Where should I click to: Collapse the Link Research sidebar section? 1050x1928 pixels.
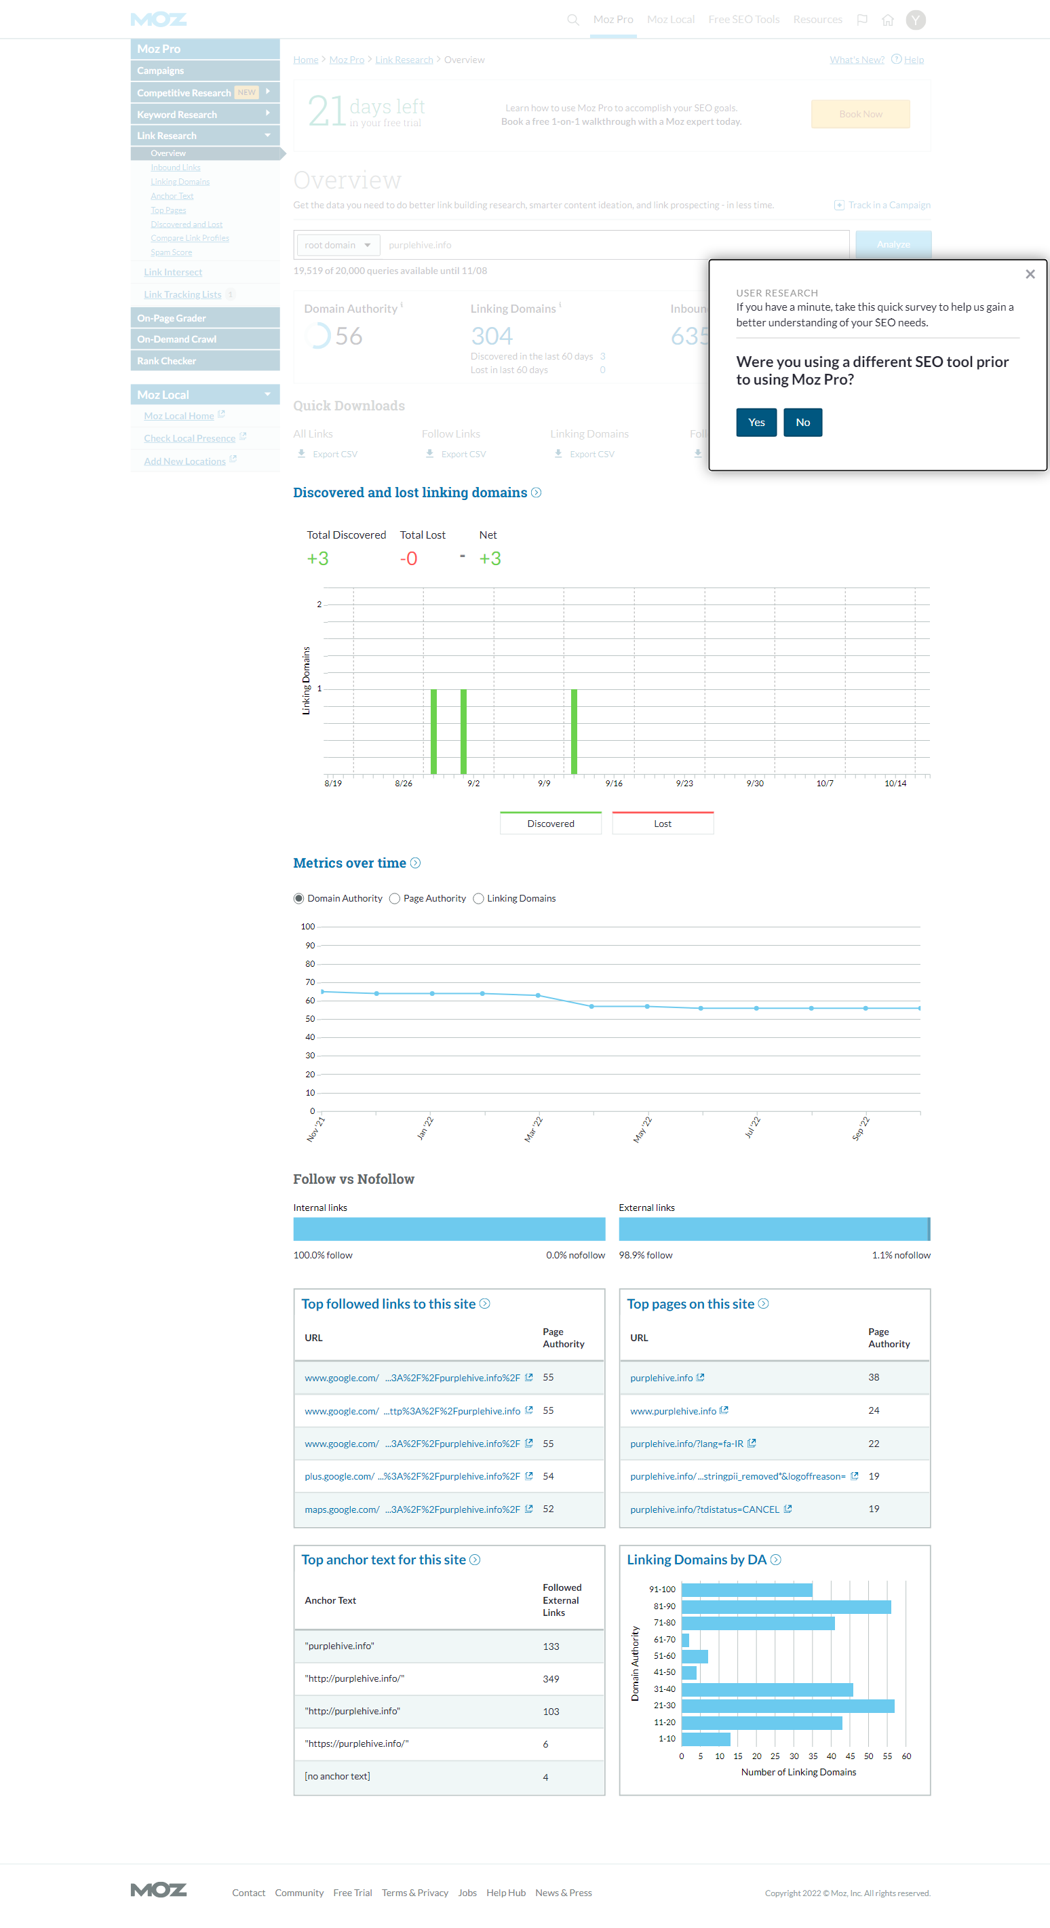point(205,136)
